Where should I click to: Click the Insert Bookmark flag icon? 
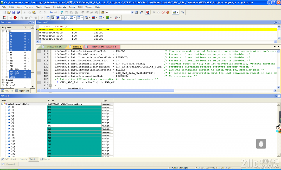tap(62, 12)
